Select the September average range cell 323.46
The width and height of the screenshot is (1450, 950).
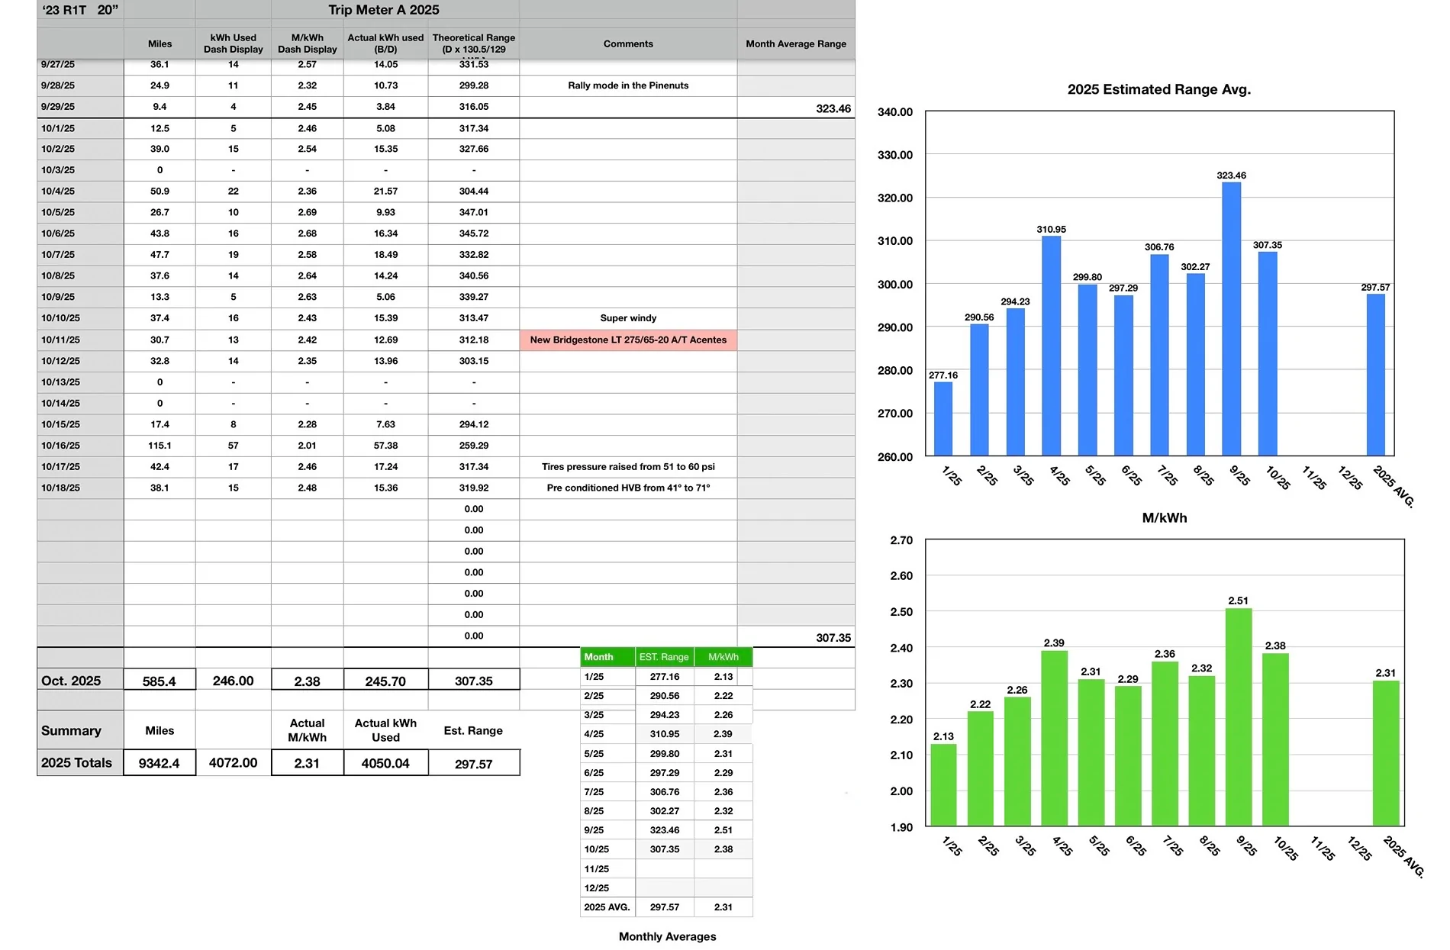[x=796, y=108]
